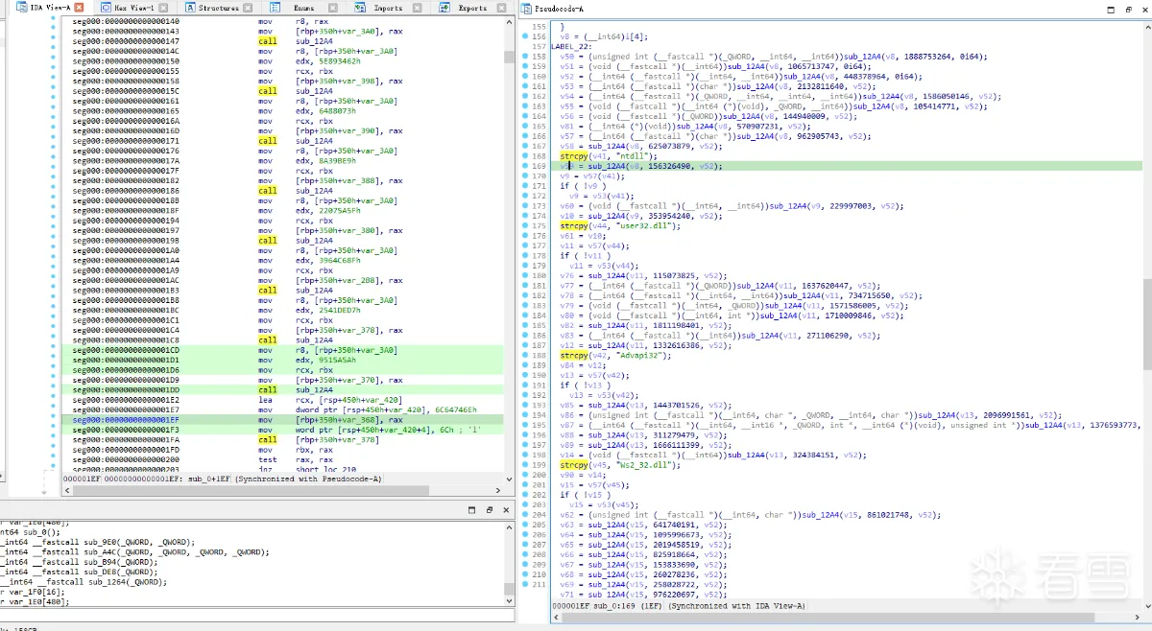Click sub_A4C declaration in output window
1152x631 pixels.
click(134, 552)
